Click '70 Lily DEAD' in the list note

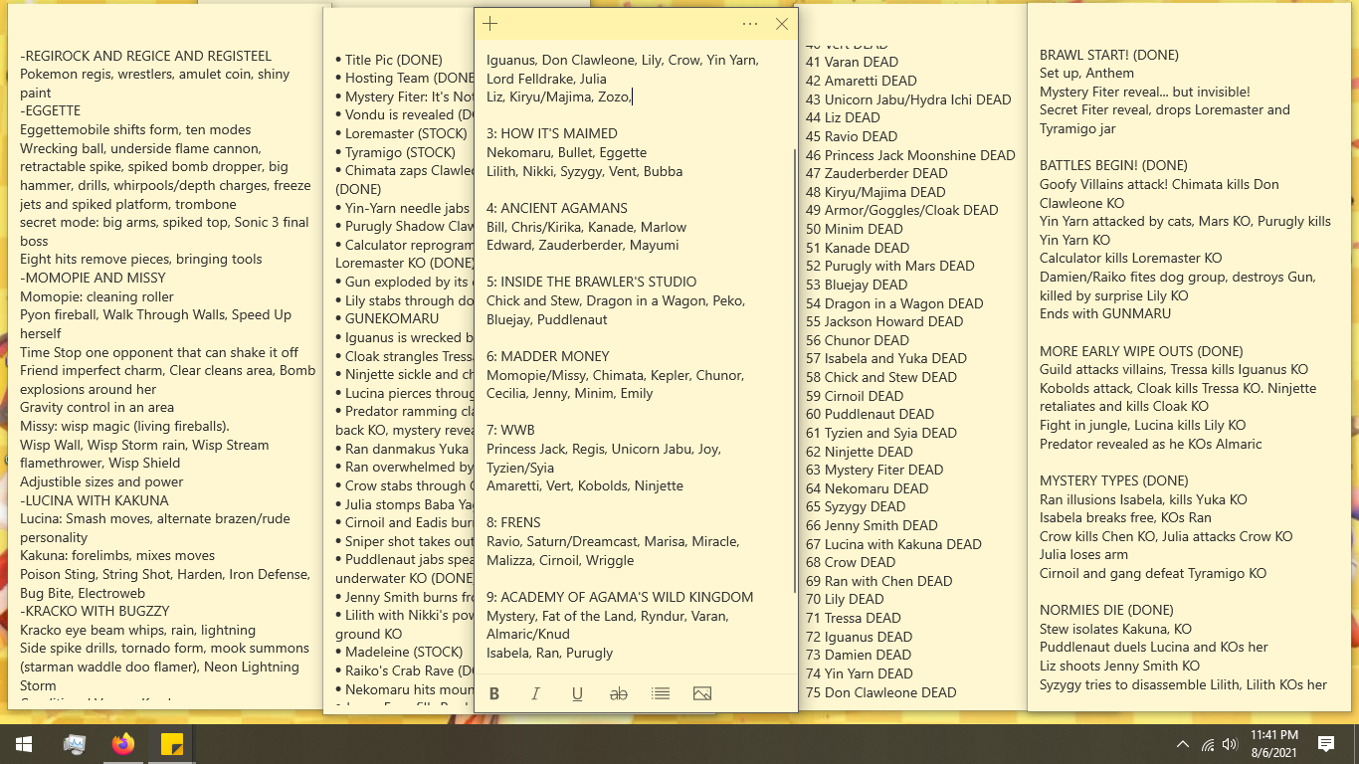point(845,599)
